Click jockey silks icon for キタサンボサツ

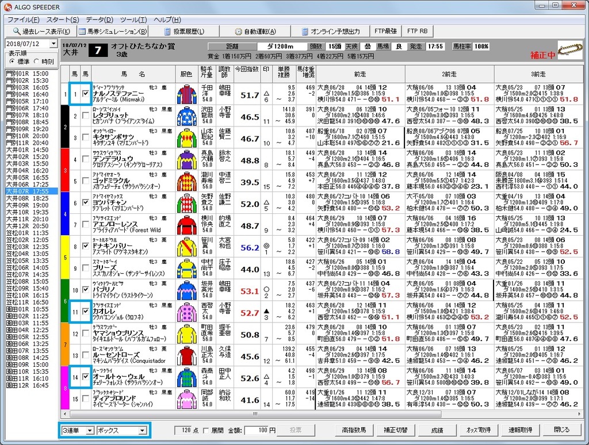pos(187,138)
